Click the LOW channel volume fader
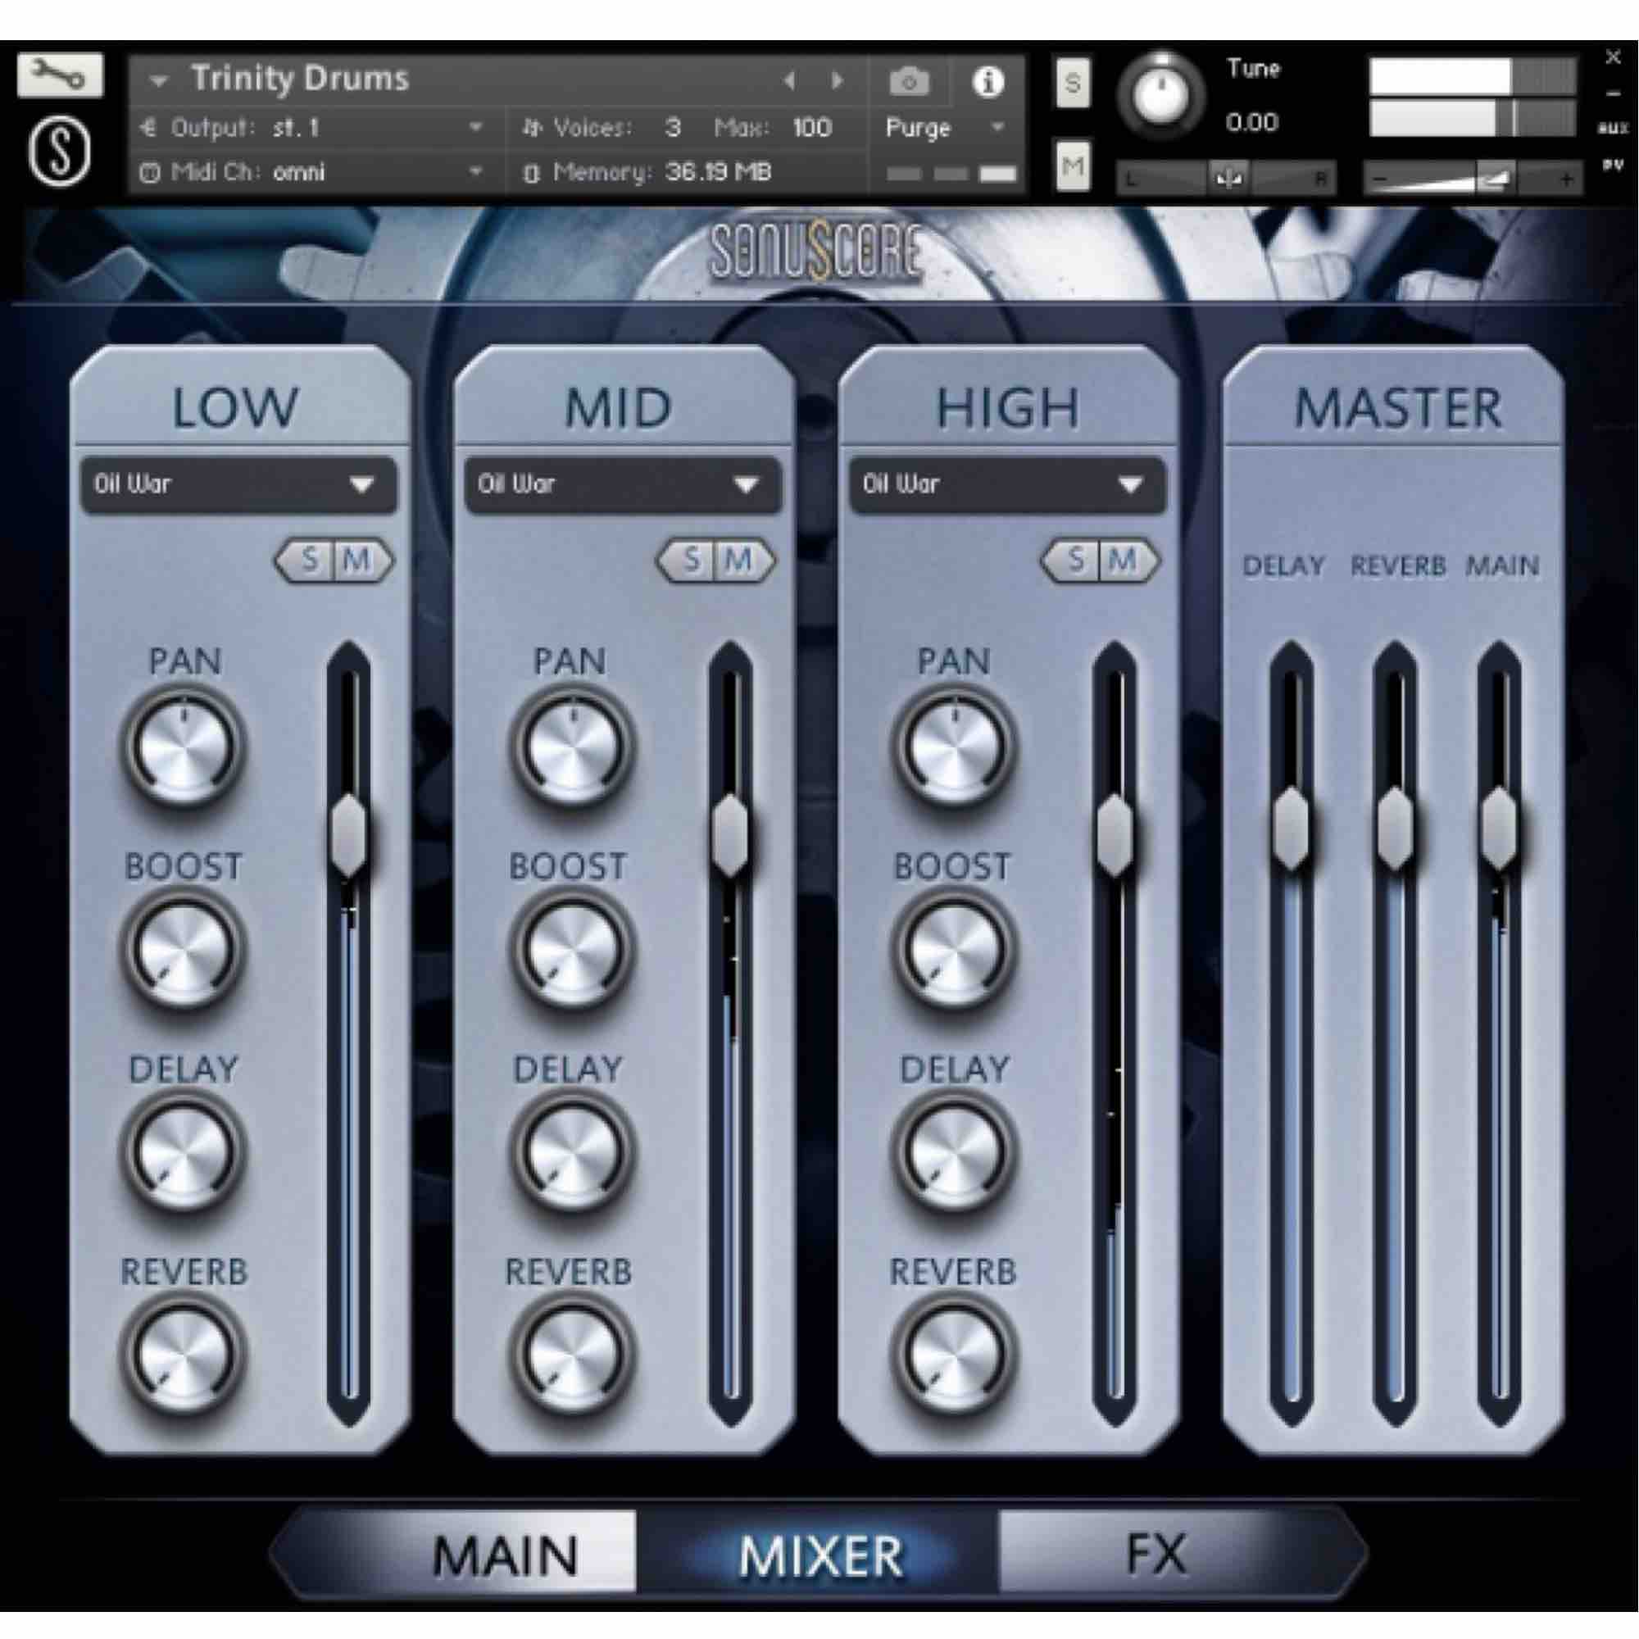Image resolution: width=1639 pixels, height=1639 pixels. [x=348, y=836]
